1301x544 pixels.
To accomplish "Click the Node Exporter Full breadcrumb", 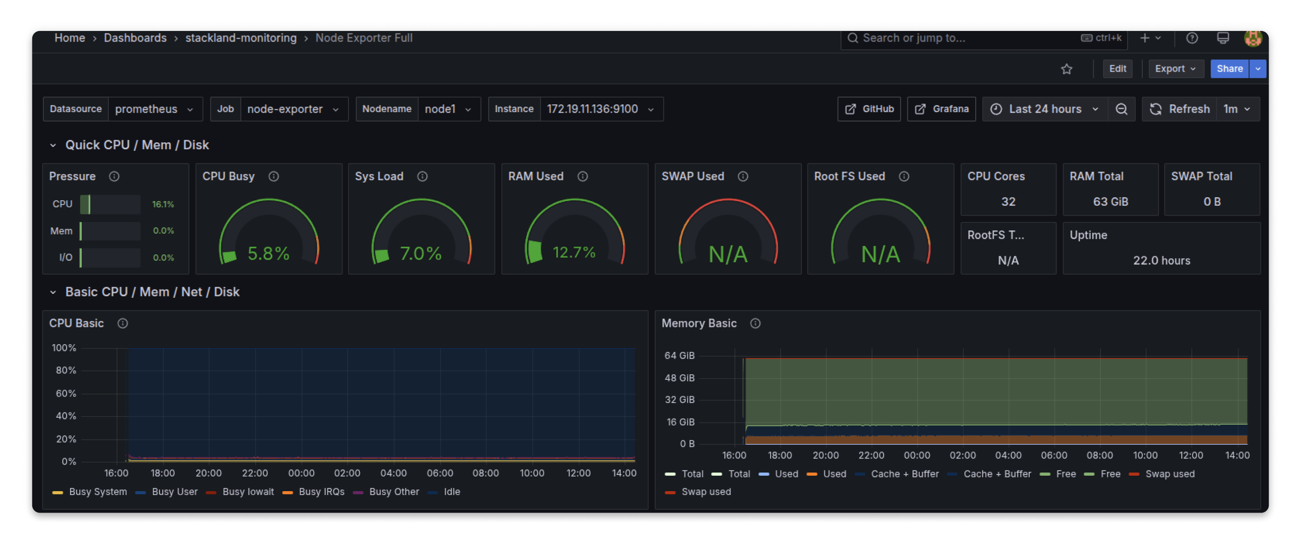I will click(x=364, y=38).
